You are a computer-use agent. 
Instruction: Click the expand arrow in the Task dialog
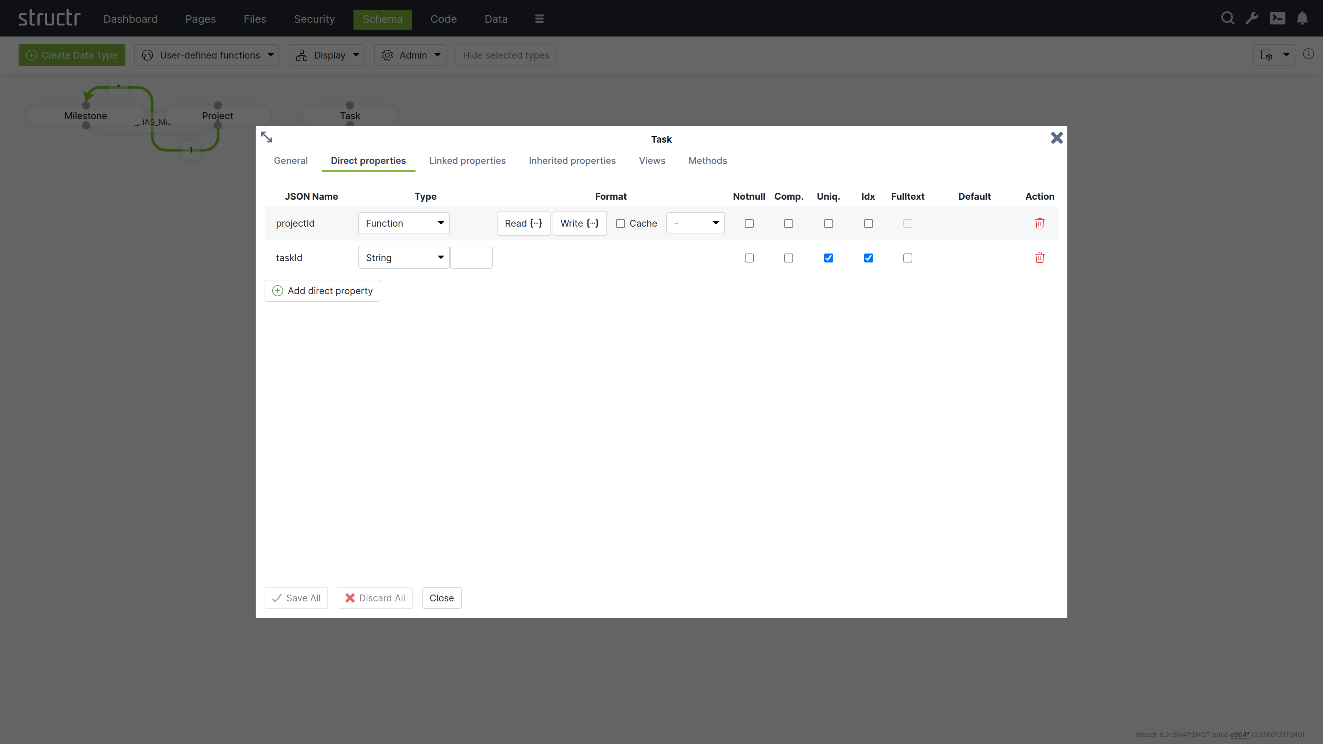coord(267,137)
